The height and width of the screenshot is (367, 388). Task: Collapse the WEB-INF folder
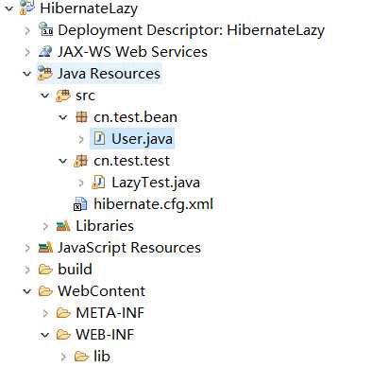pos(45,335)
